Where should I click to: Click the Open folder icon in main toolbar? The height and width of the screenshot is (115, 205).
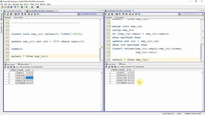pyautogui.click(x=5, y=7)
